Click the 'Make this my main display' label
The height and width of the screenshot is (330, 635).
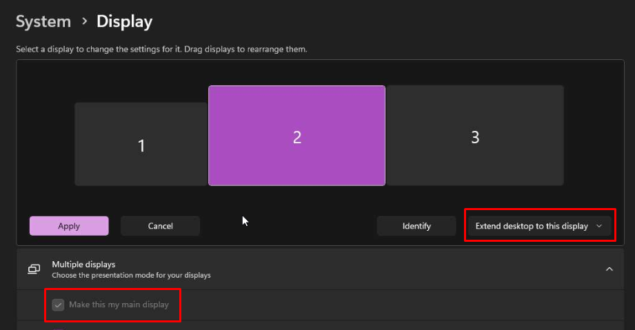119,305
